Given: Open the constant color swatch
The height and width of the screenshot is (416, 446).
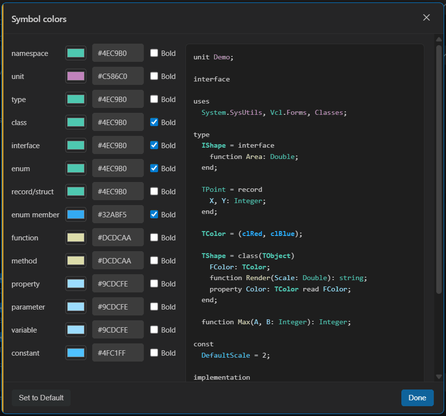Looking at the screenshot, I should tap(76, 353).
